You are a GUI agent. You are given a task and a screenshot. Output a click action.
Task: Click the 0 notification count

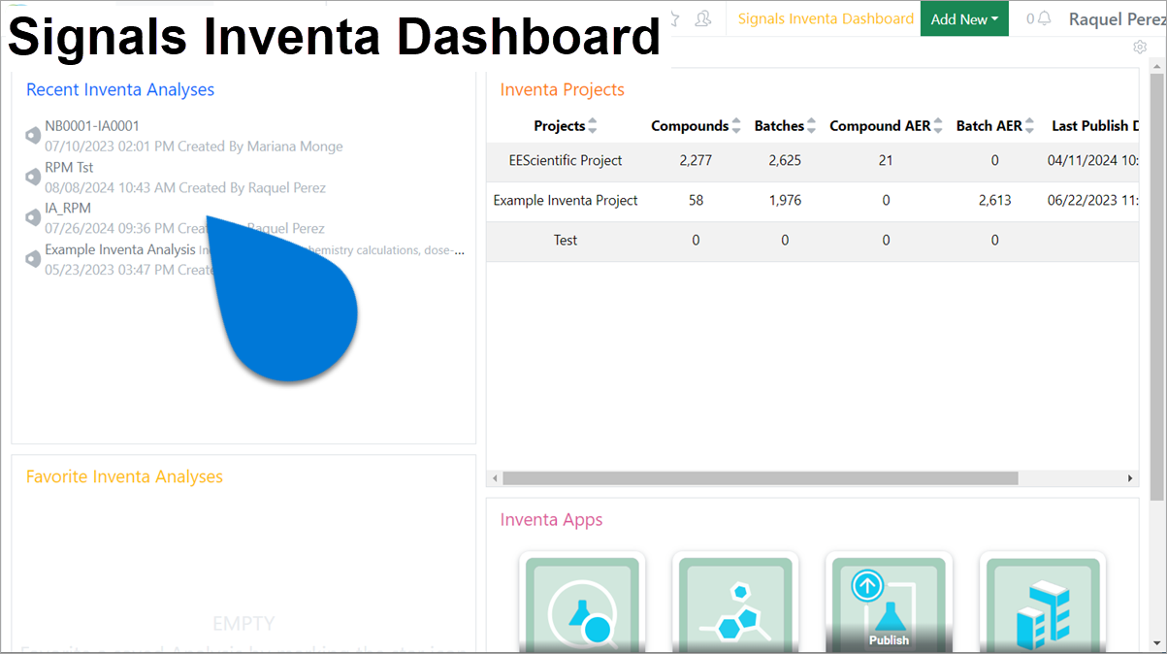click(1030, 18)
